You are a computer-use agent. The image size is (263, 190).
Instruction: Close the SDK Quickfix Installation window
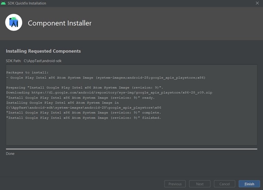[x=257, y=3]
